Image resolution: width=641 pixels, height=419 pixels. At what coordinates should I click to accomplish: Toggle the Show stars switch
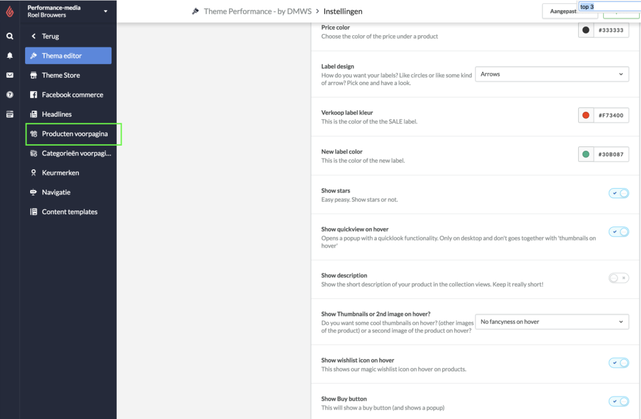619,193
